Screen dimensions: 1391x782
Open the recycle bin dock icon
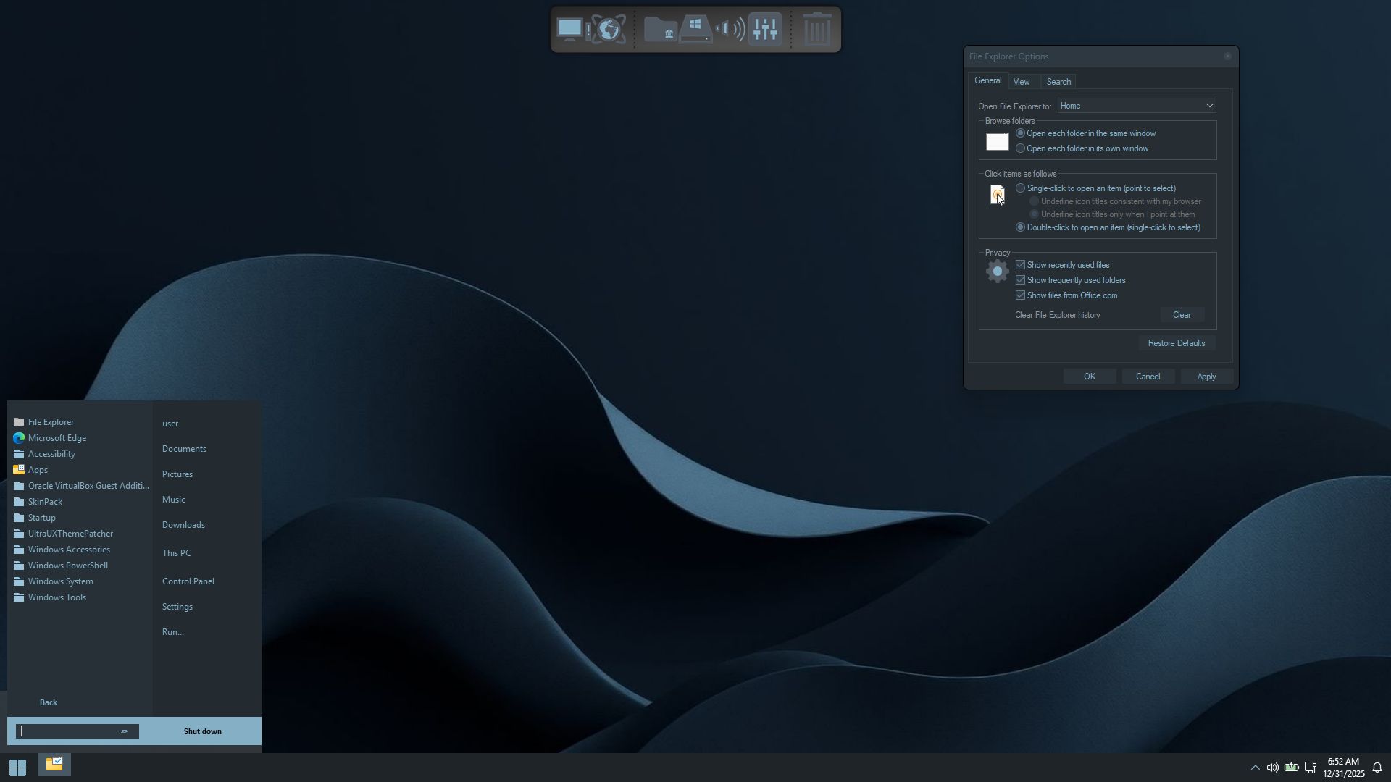coord(817,30)
